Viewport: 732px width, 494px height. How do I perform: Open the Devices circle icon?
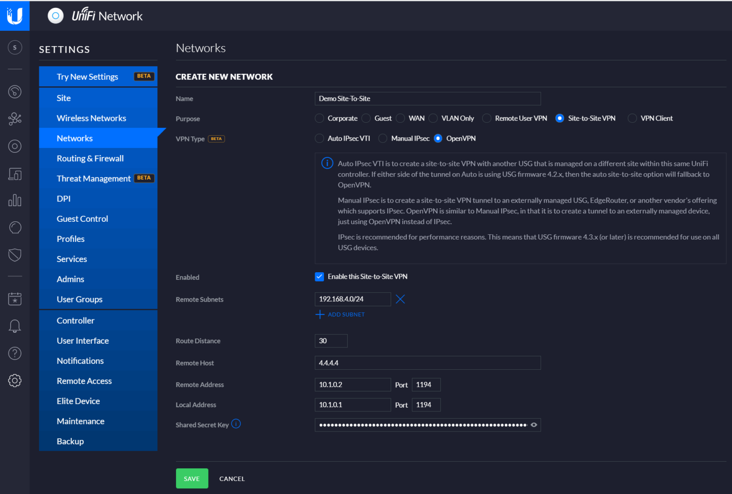(15, 146)
